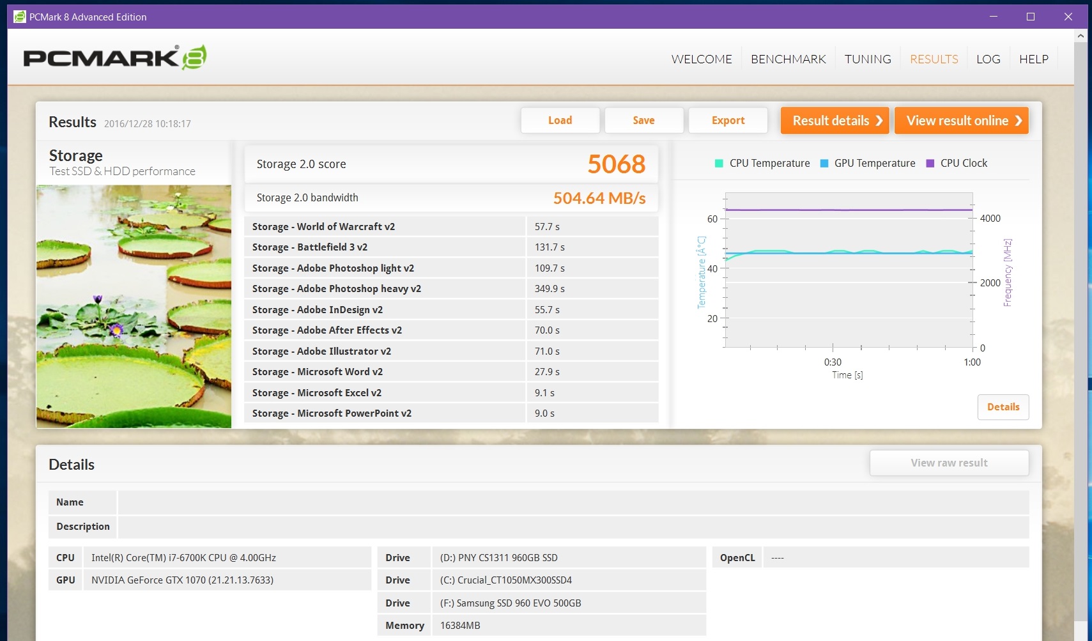Click the vertical scrollbar up arrow
The width and height of the screenshot is (1092, 641).
[x=1080, y=36]
